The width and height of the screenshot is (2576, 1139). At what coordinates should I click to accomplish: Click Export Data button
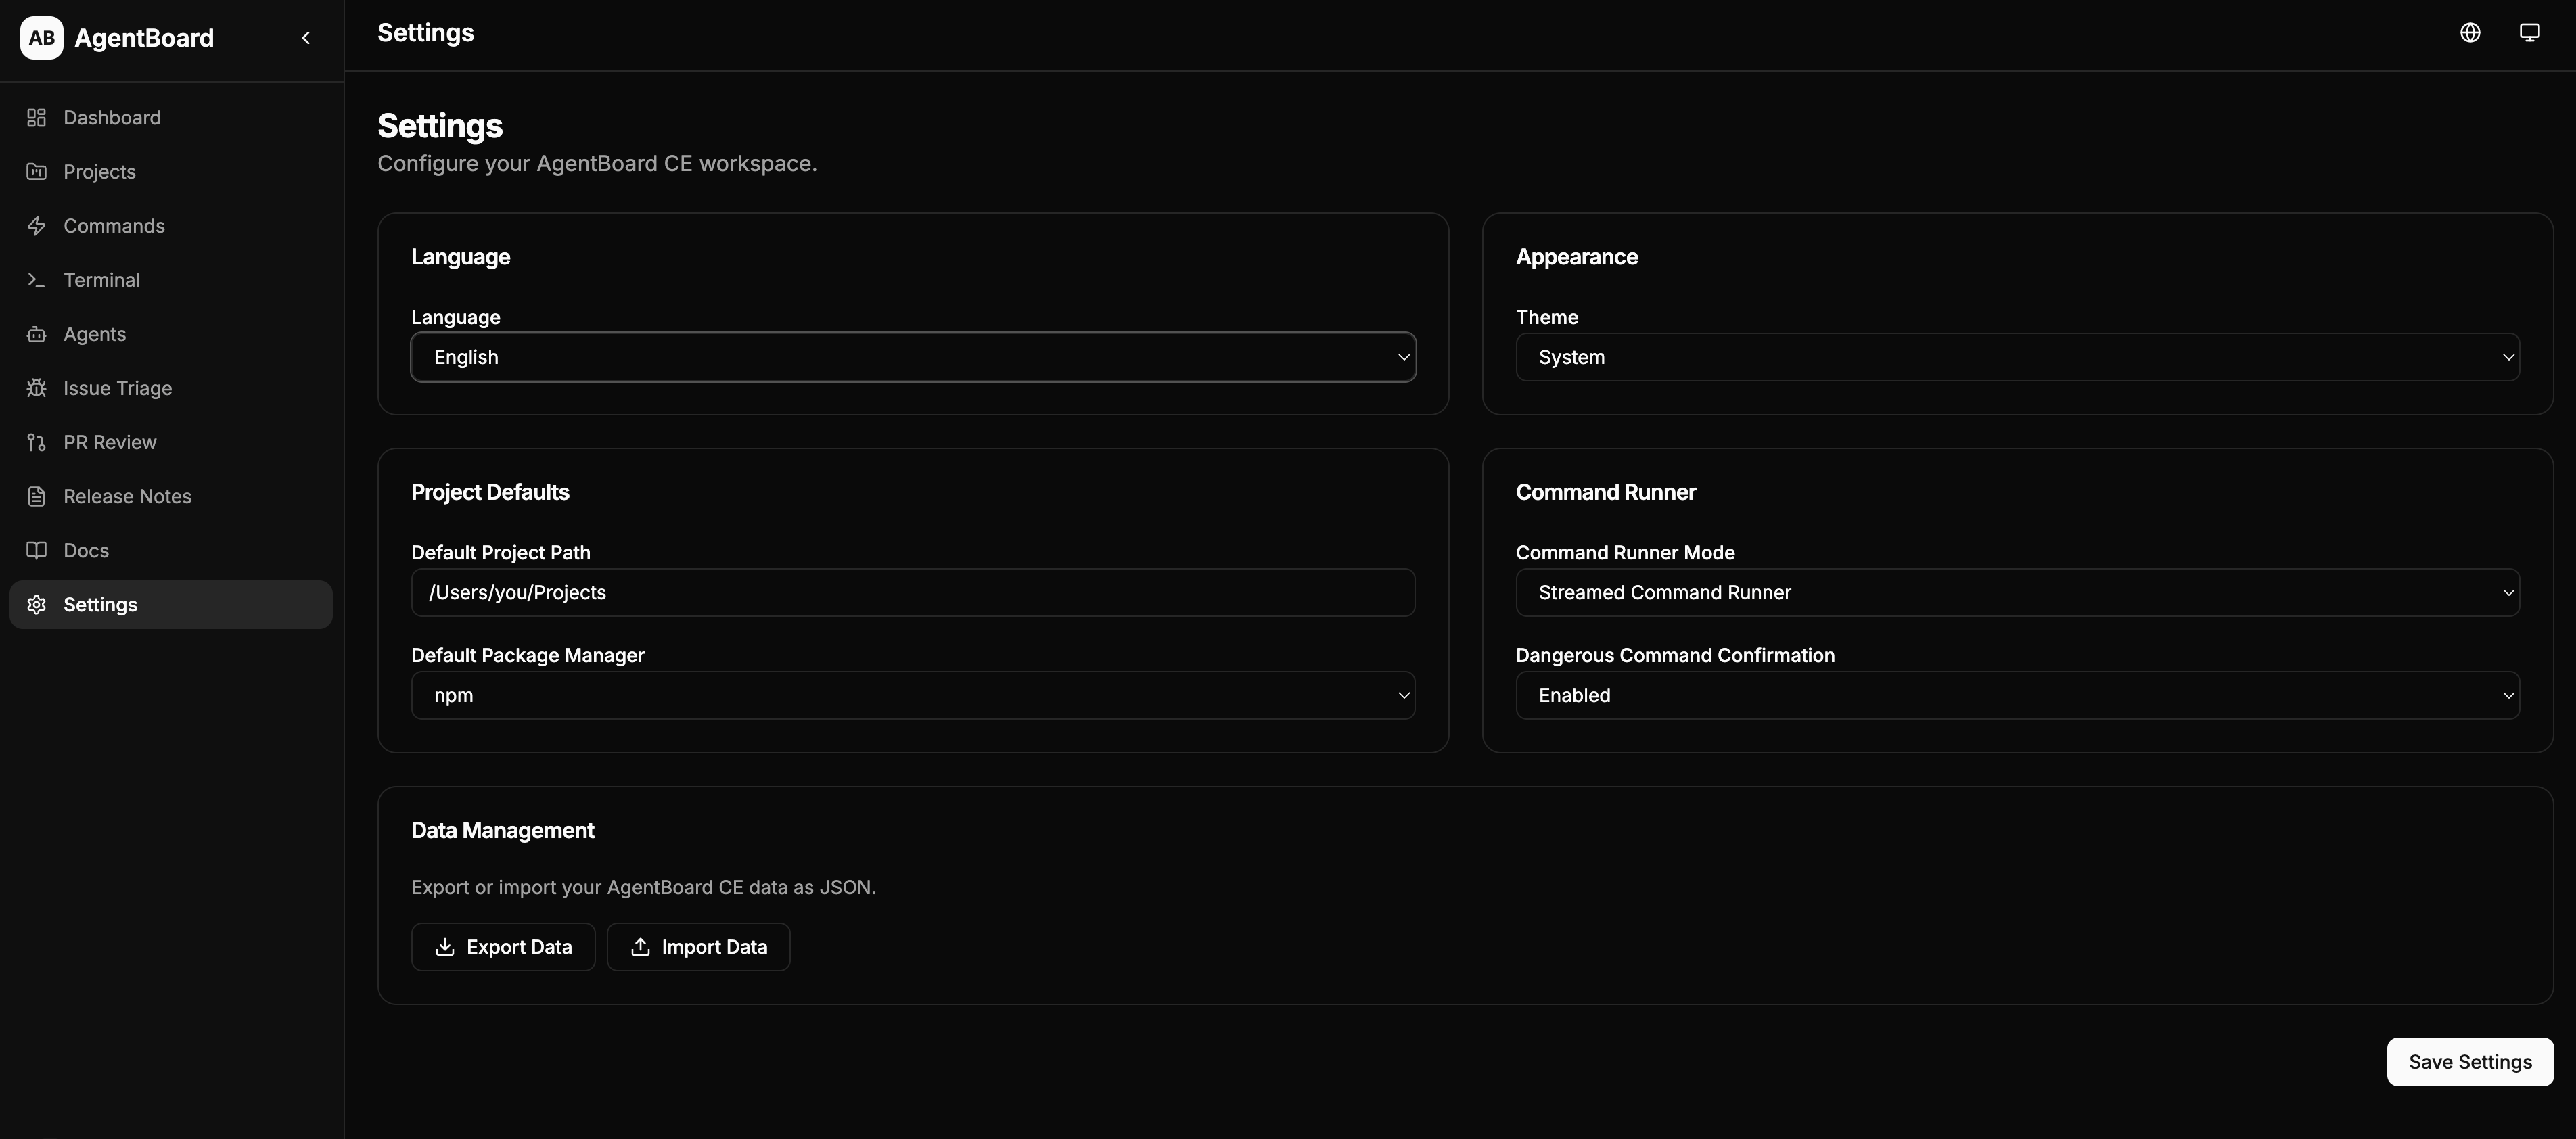(x=503, y=947)
